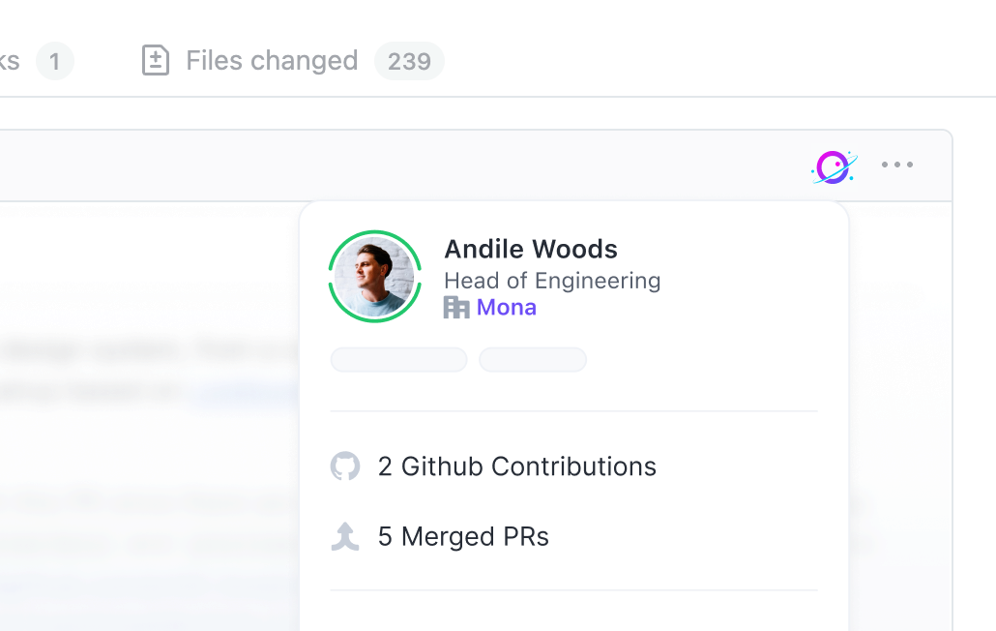Click the count badge showing 1

[55, 62]
